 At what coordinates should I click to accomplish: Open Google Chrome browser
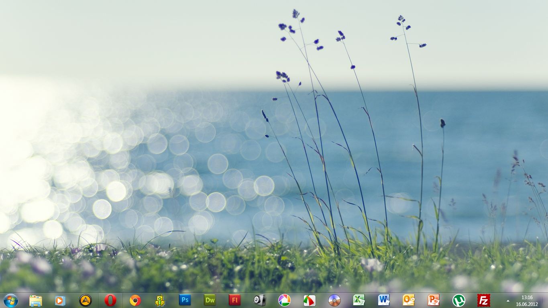click(135, 300)
